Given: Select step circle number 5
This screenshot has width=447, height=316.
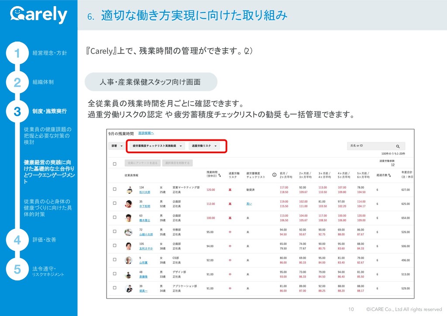Looking at the screenshot, I should click(x=17, y=269).
